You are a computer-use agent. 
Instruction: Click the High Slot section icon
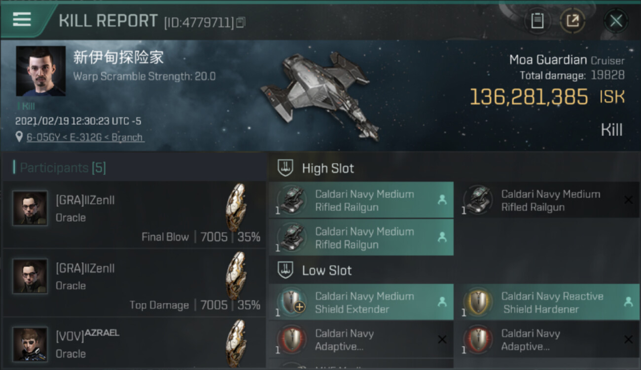pos(285,168)
